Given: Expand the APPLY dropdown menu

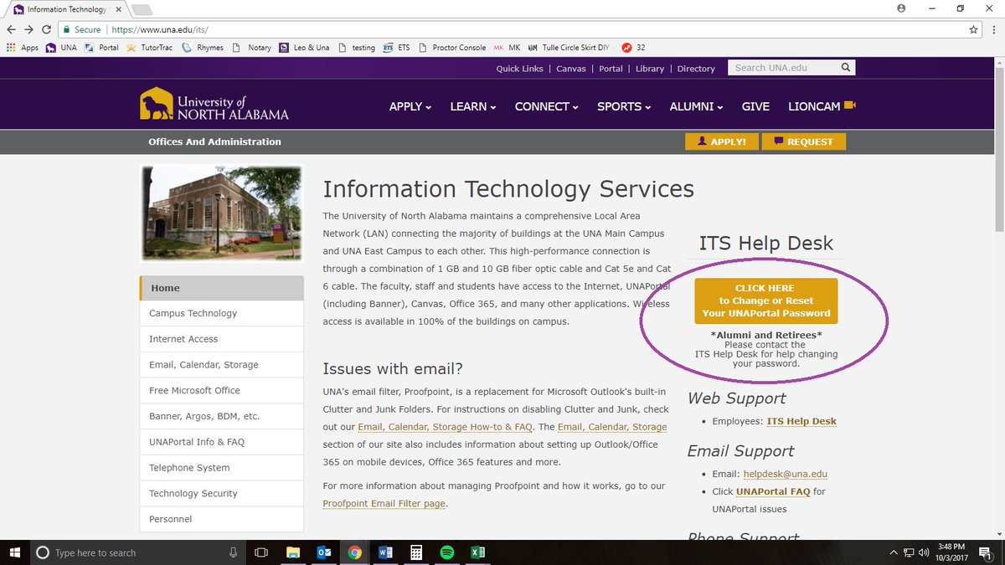Looking at the screenshot, I should pyautogui.click(x=410, y=106).
